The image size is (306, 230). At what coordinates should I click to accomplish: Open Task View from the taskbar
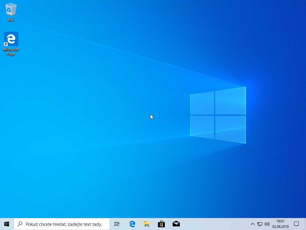(x=117, y=224)
